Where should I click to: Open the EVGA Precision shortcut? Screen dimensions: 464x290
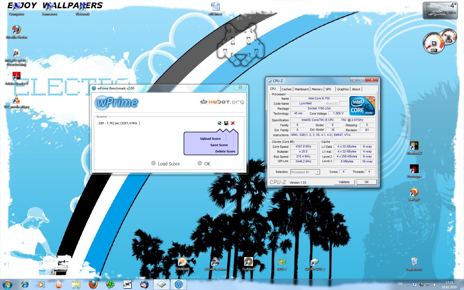pos(215,264)
